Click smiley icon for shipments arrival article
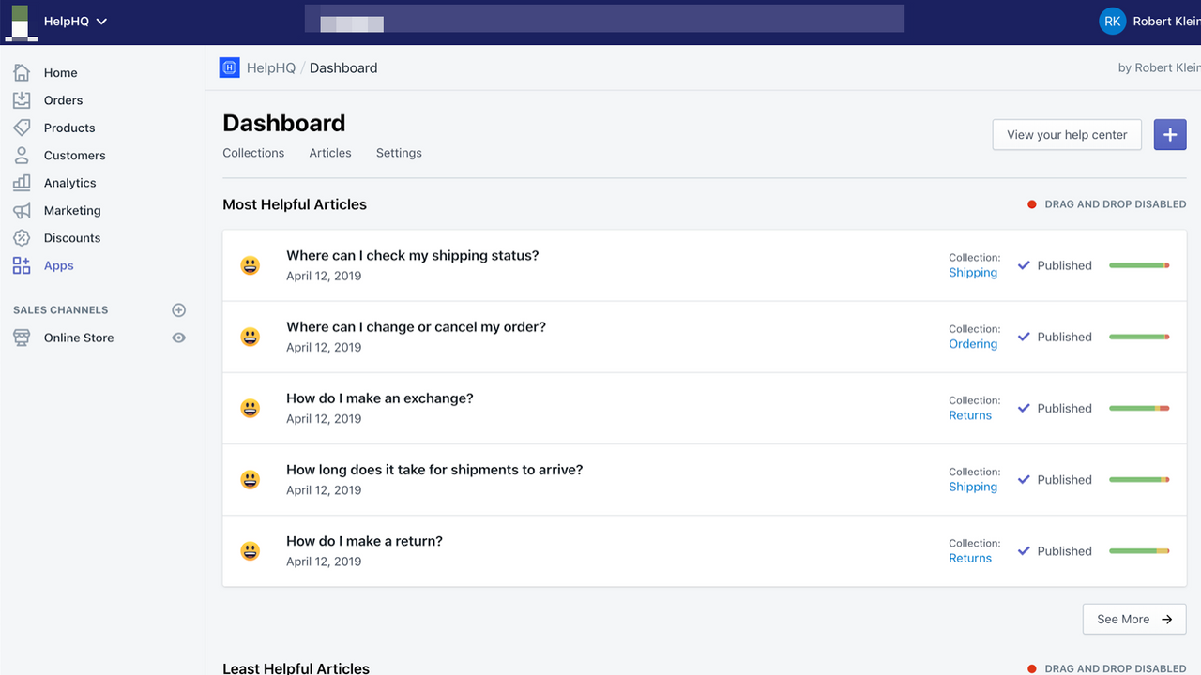 [x=250, y=479]
